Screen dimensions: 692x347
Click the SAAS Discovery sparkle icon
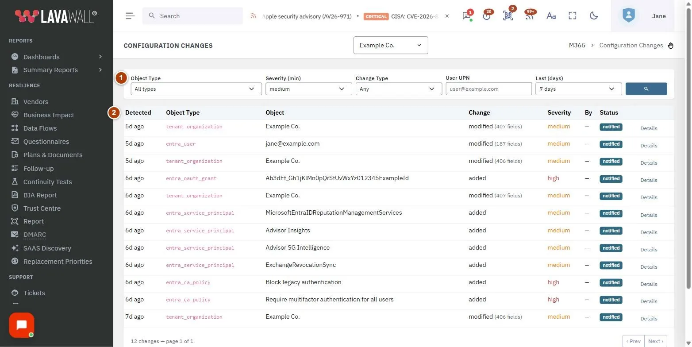click(15, 248)
